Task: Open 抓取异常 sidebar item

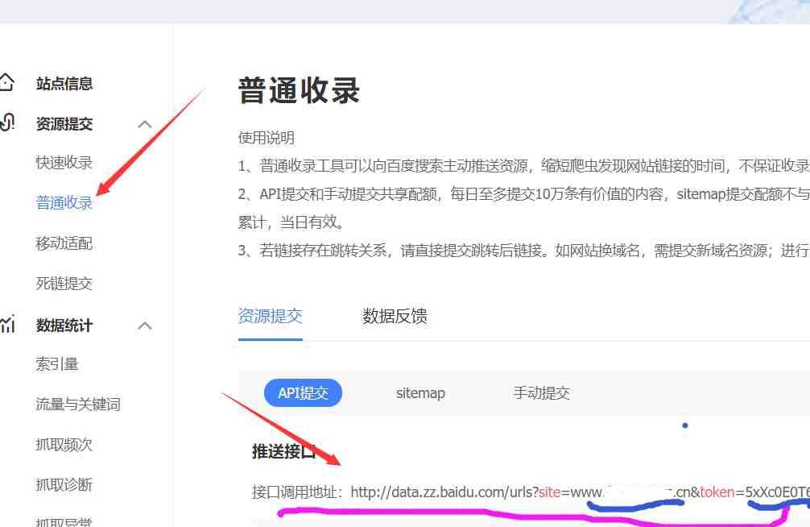Action: 64,522
